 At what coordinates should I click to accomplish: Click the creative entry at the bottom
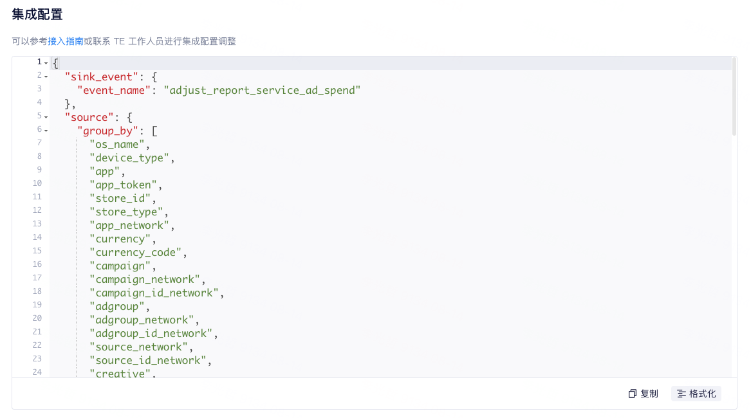click(120, 374)
